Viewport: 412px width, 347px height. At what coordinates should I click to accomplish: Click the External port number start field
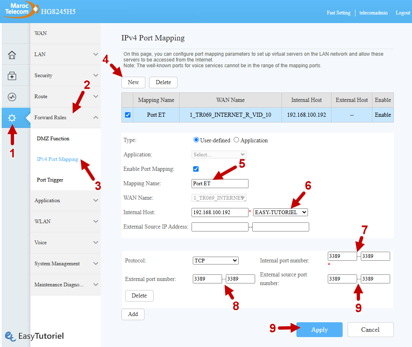[x=207, y=279]
